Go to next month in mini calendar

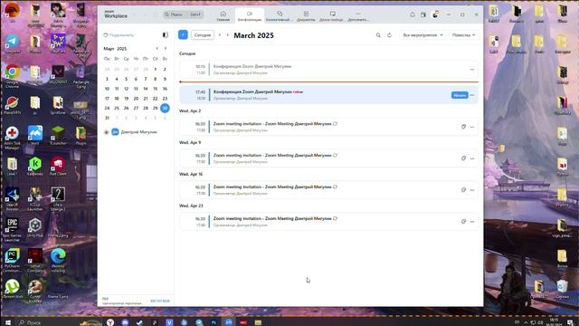[165, 48]
